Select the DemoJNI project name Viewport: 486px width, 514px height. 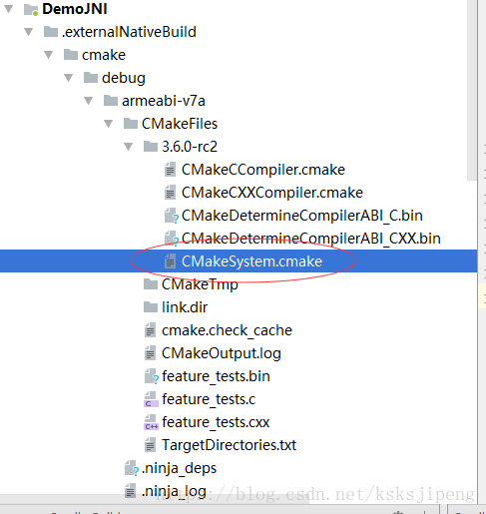[75, 9]
